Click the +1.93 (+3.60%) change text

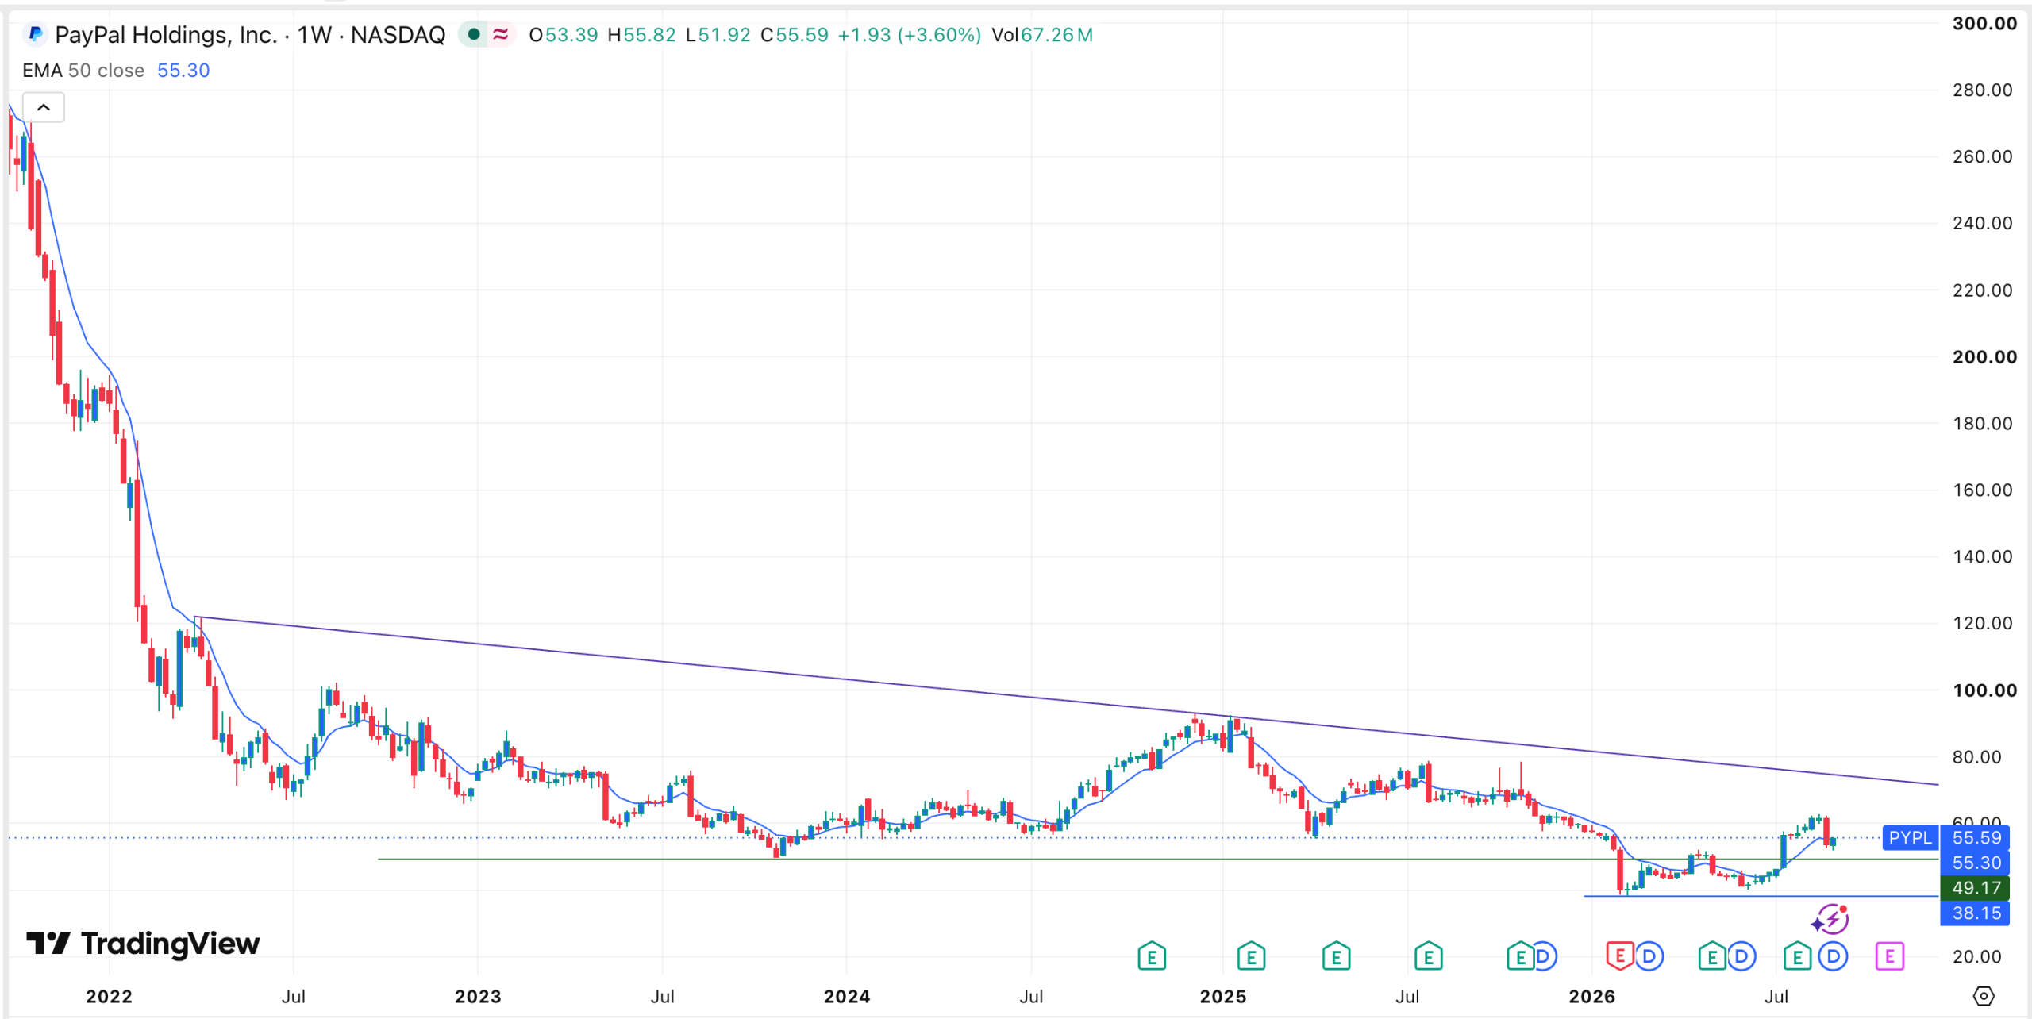click(910, 35)
